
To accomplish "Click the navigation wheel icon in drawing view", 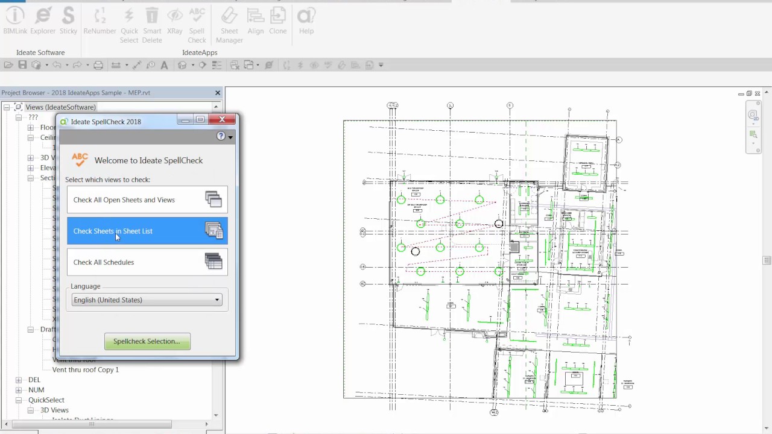I will pos(753,115).
